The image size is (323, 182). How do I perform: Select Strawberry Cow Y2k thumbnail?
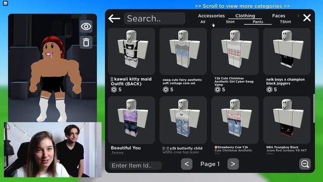[x=235, y=120]
